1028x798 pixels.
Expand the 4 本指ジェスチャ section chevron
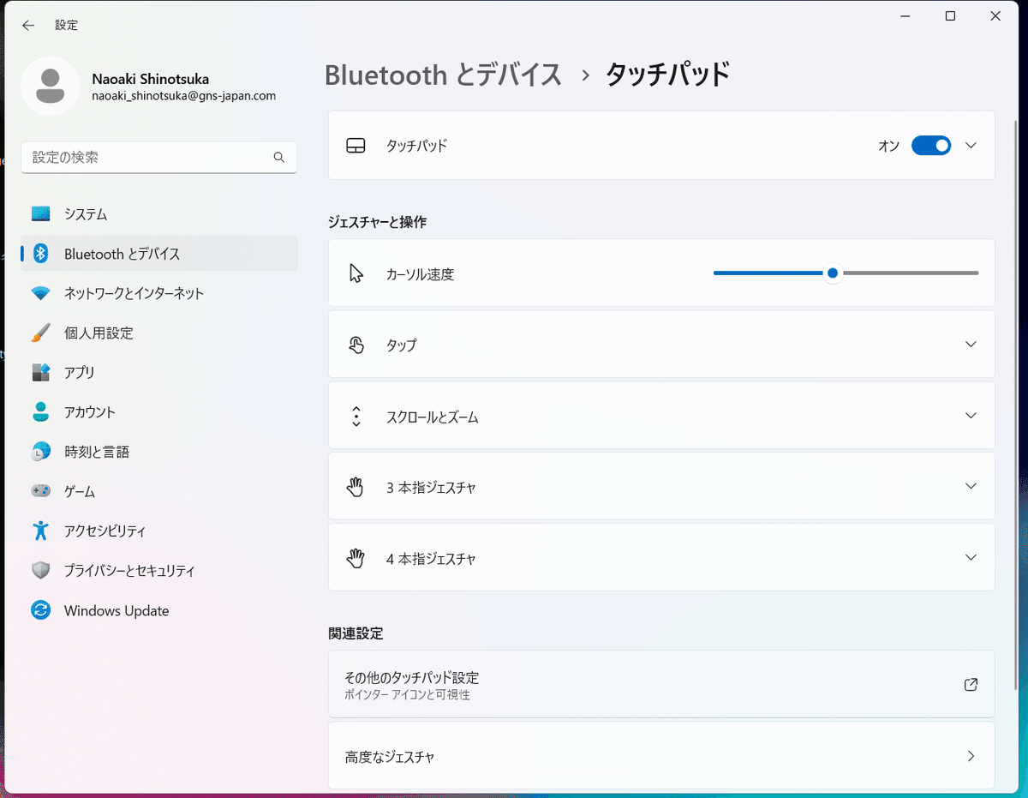971,557
